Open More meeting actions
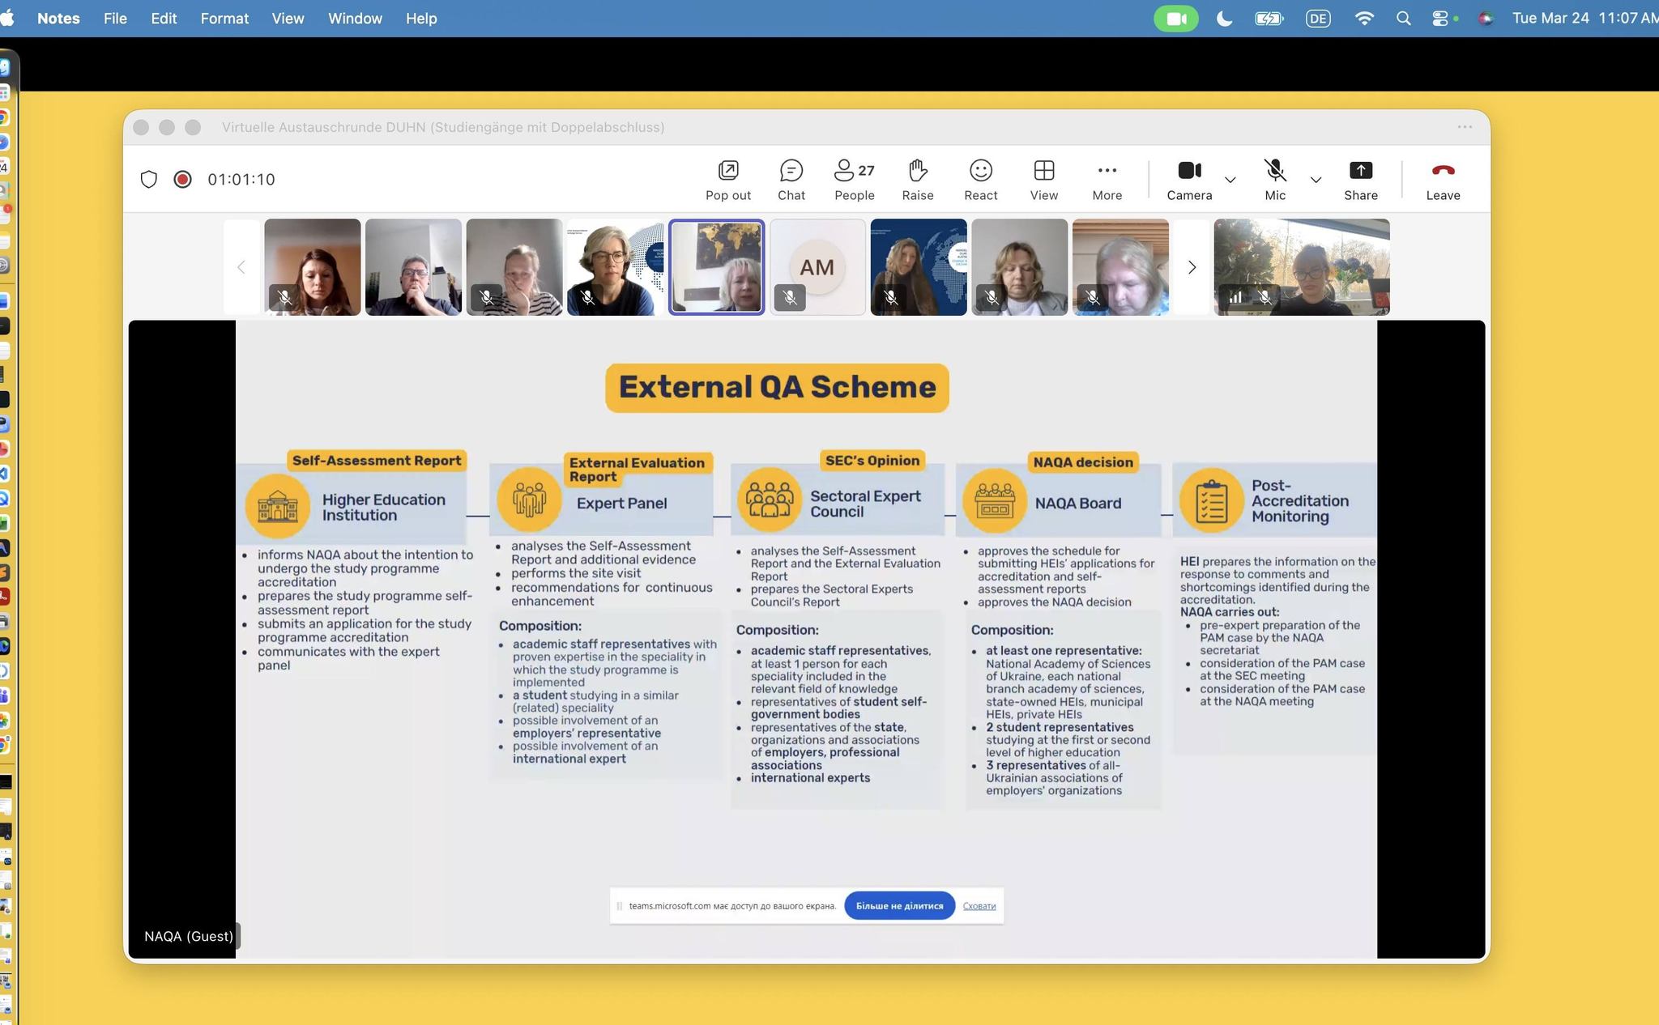The width and height of the screenshot is (1659, 1025). pos(1107,180)
